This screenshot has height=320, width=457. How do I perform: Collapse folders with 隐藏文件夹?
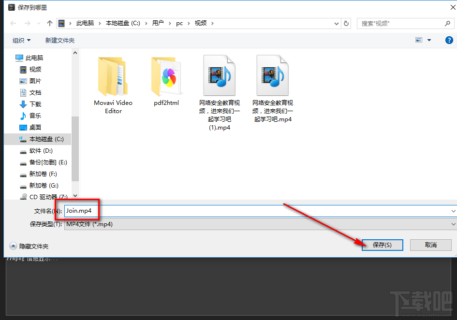pos(29,246)
